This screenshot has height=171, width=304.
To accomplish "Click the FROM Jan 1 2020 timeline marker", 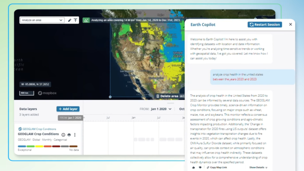I will (x=70, y=118).
